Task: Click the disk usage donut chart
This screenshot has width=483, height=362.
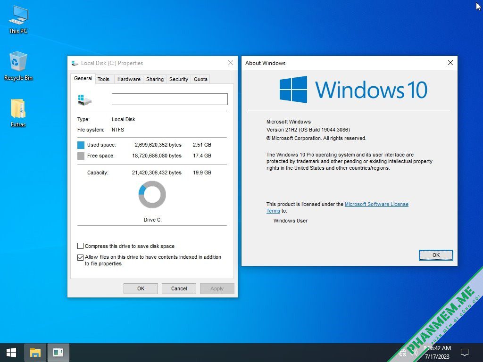Action: (x=152, y=195)
